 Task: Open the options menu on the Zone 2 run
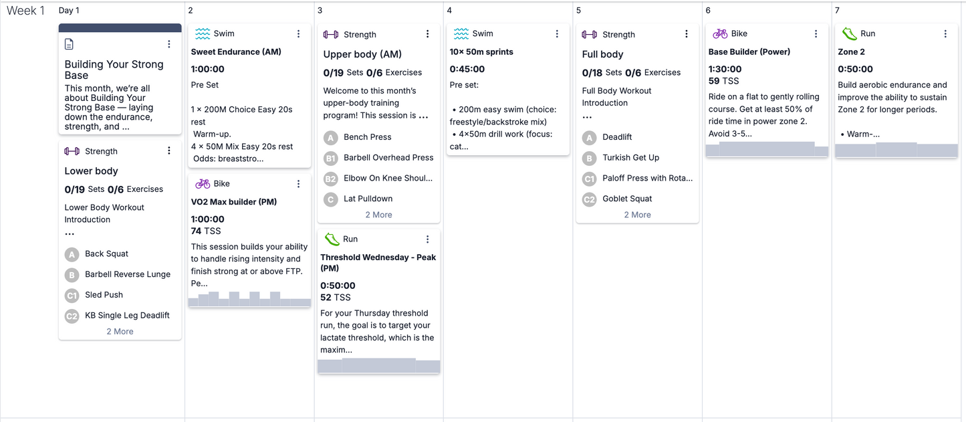pos(945,33)
